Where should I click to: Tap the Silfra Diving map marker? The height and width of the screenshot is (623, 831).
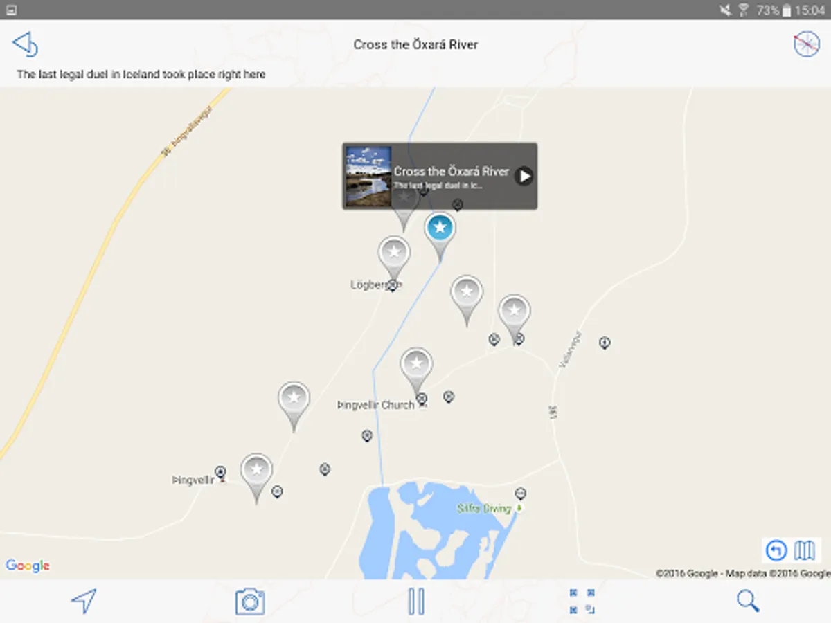point(521,494)
